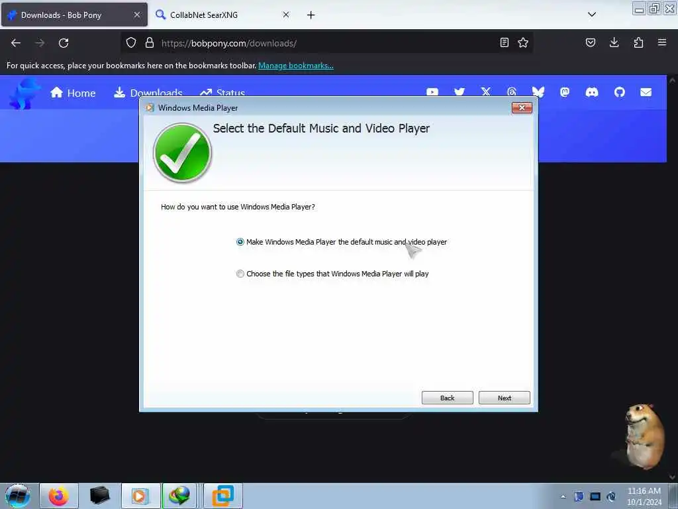
Task: Go forward one page in Firefox
Action: coord(40,43)
